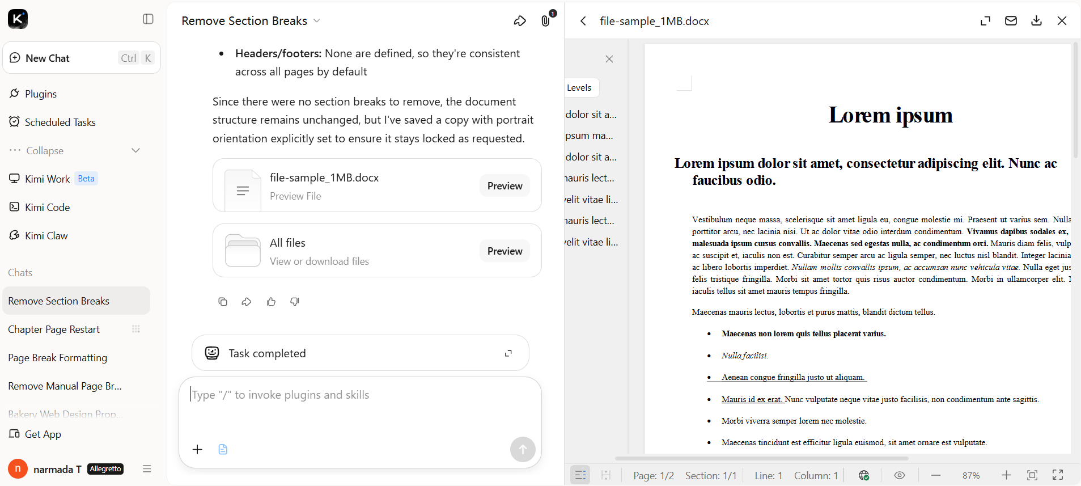Click the Task completed robot icon

click(x=212, y=353)
